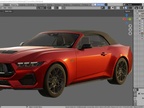Click the Verts count in status bar
Viewport: 144px width, 108px height.
(x=105, y=107)
